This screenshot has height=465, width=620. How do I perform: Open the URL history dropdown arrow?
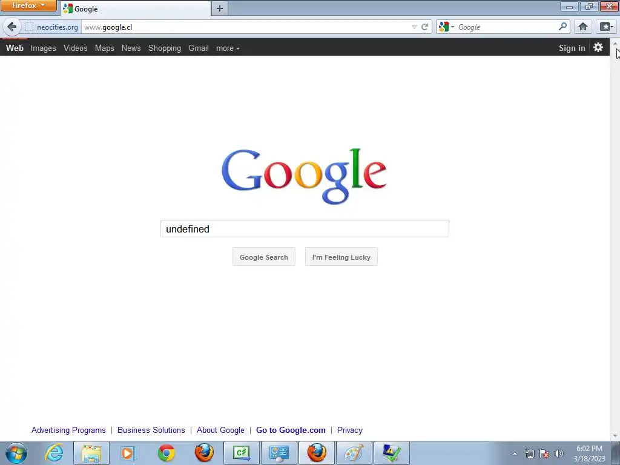click(414, 27)
